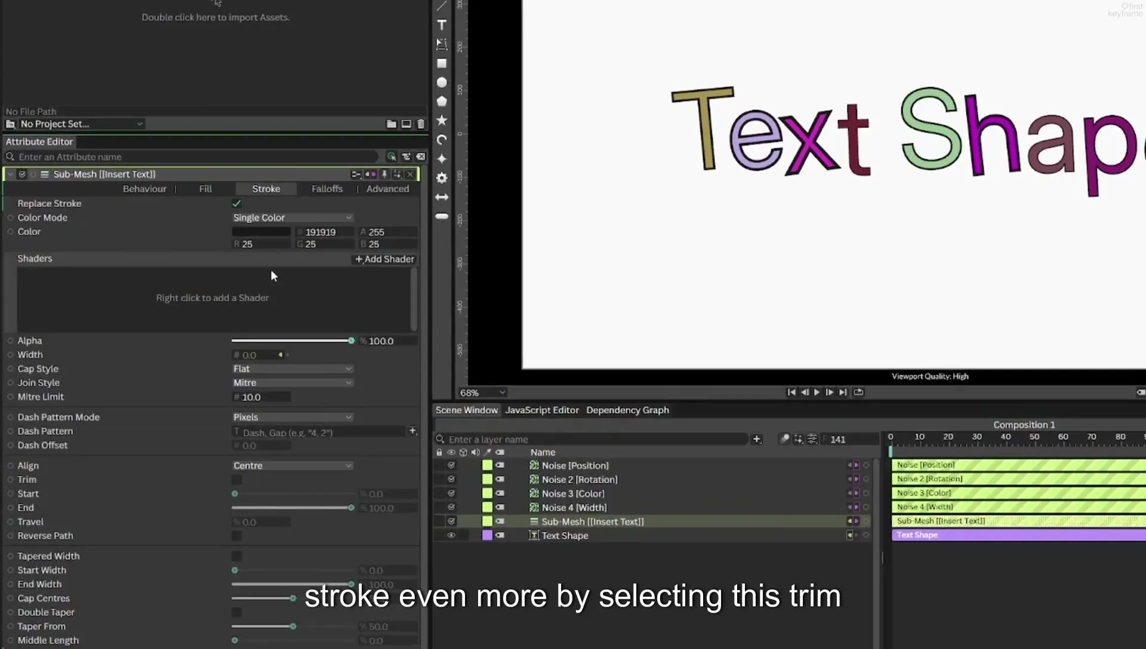Select the Polygon shape tool
This screenshot has height=649, width=1146.
[x=442, y=101]
